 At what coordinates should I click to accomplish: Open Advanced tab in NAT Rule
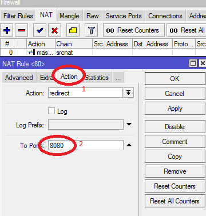coord(19,78)
